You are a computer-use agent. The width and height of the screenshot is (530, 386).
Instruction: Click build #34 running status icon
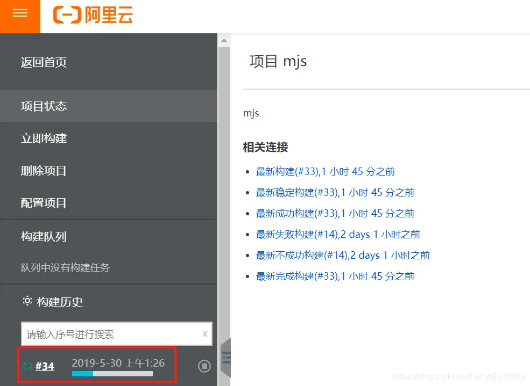27,366
